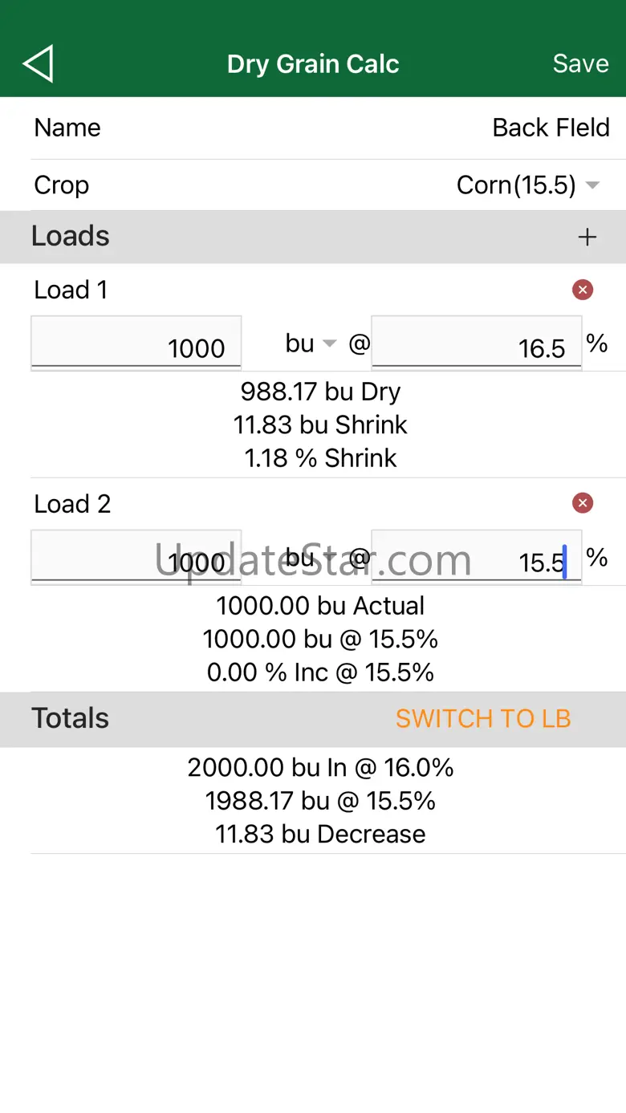Open Load 1 bu unit dropdown

click(x=311, y=343)
